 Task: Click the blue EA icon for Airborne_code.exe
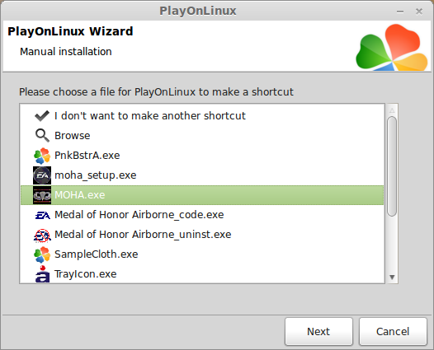coord(42,215)
